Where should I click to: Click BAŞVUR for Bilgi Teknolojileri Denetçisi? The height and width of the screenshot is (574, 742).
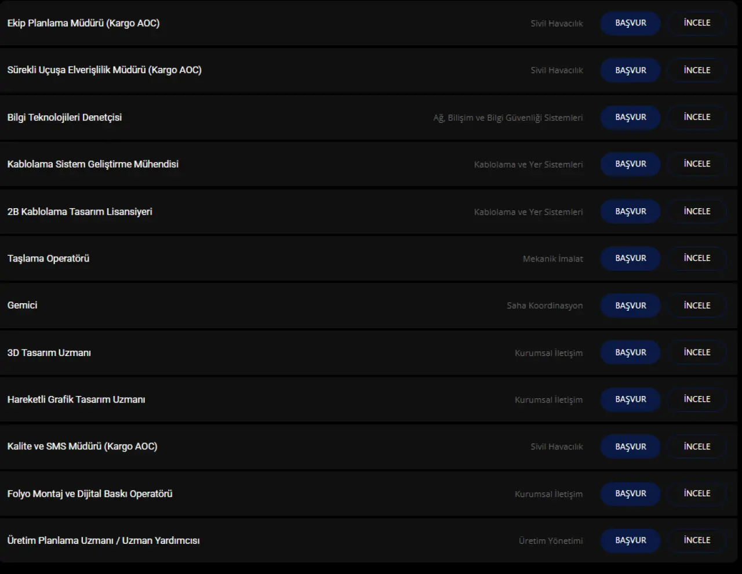pyautogui.click(x=630, y=117)
